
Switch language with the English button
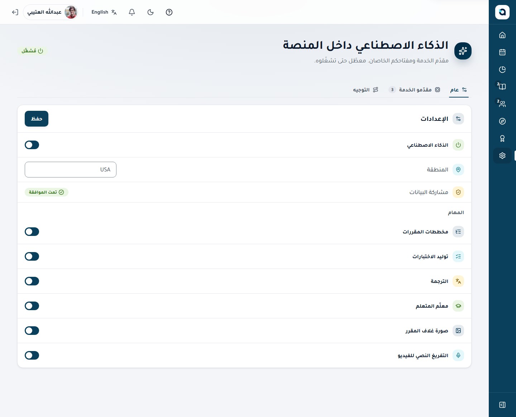[104, 12]
